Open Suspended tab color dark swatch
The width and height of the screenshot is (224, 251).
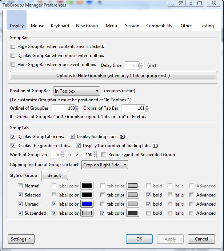(133, 213)
